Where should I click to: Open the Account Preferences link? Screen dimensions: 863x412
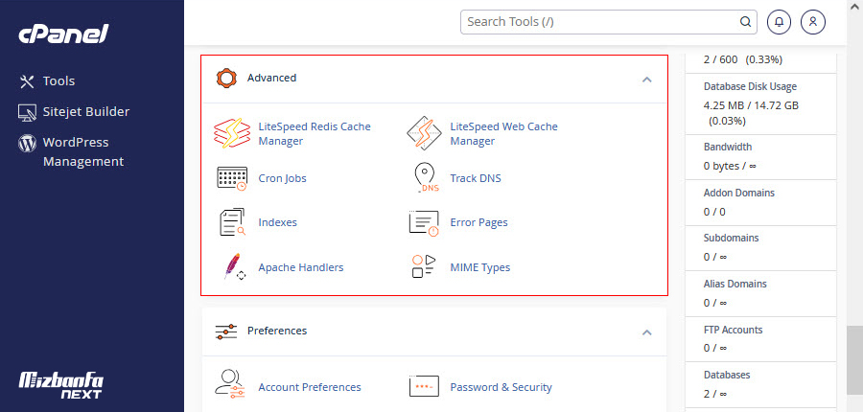[310, 387]
